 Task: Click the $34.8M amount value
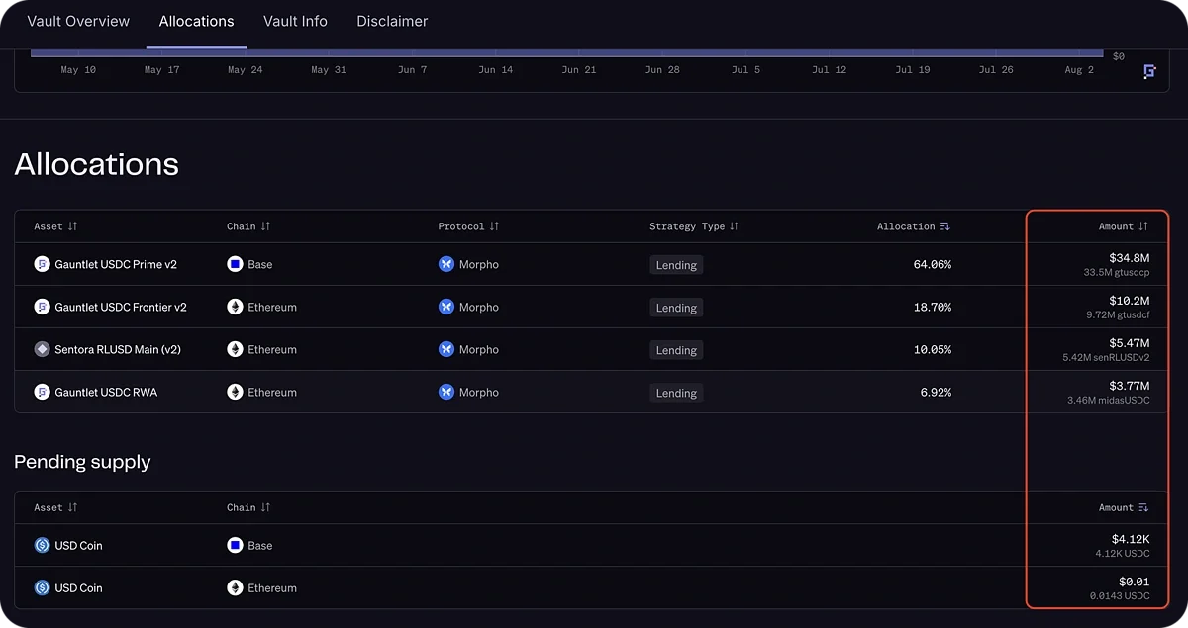pyautogui.click(x=1130, y=258)
